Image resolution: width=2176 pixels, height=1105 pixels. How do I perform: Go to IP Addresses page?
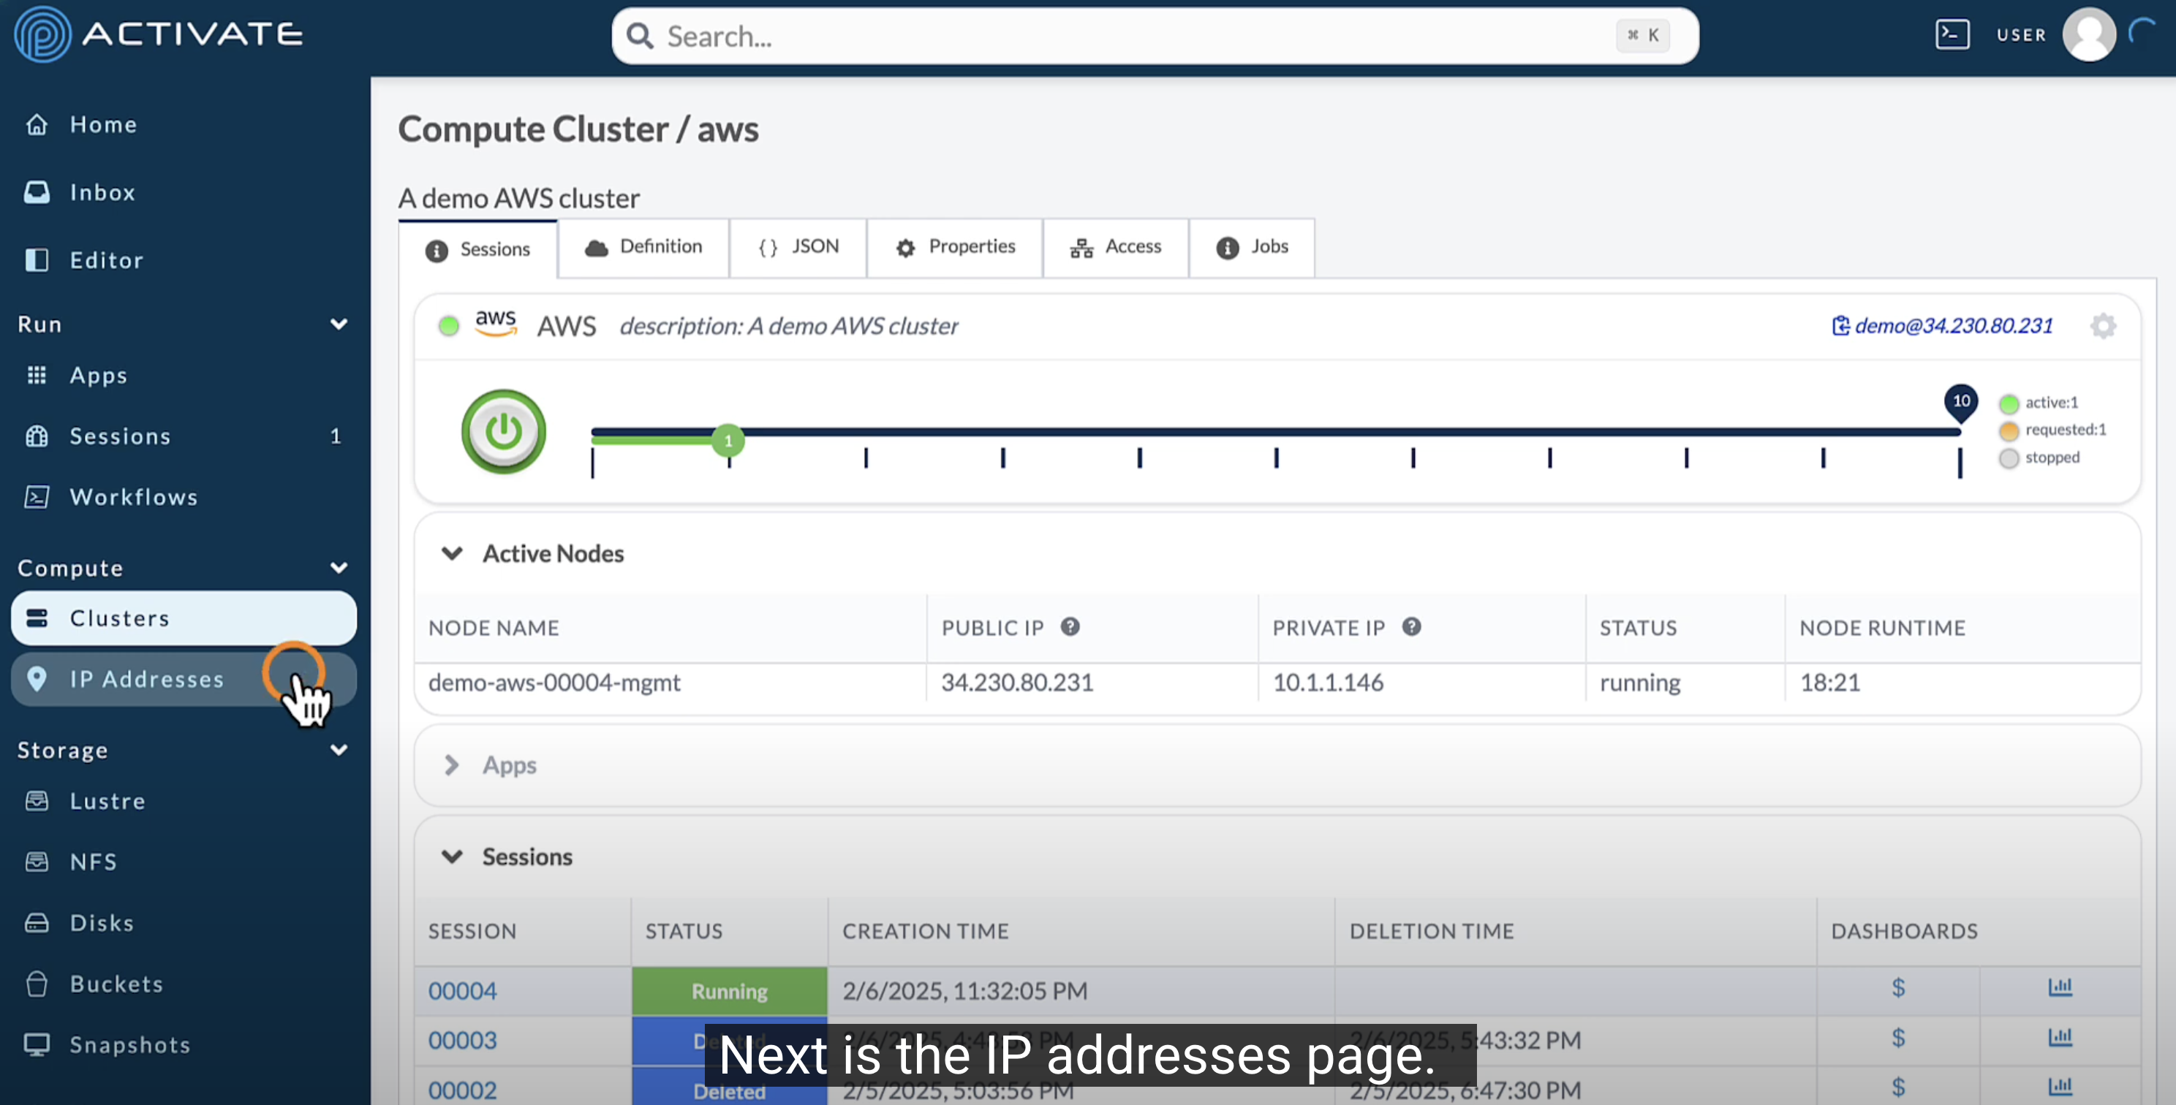184,680
